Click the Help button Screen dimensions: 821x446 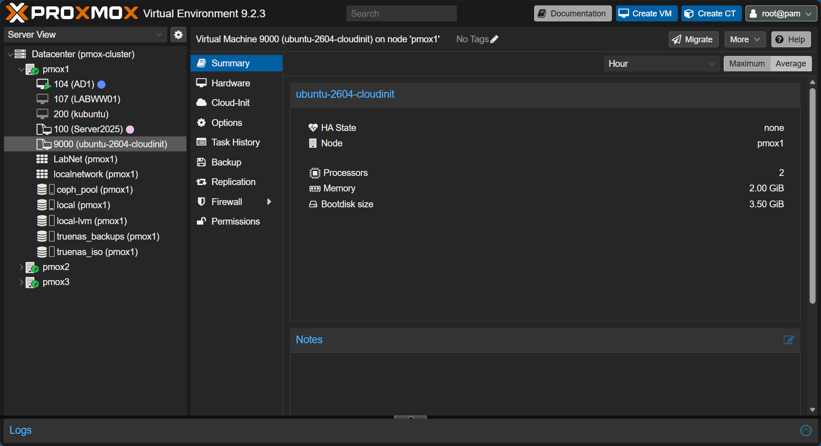[791, 40]
